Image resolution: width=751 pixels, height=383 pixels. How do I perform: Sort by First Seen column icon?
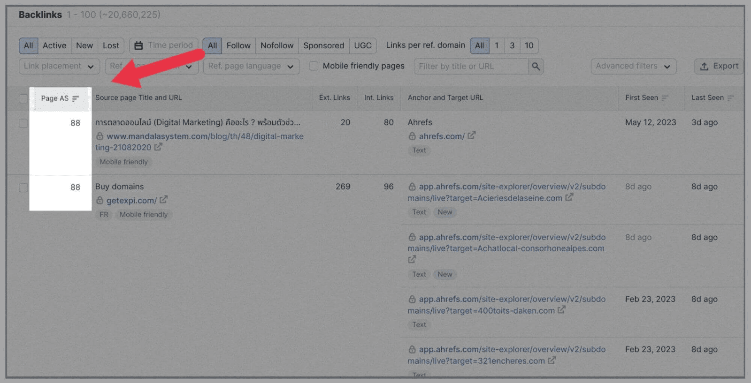click(665, 98)
